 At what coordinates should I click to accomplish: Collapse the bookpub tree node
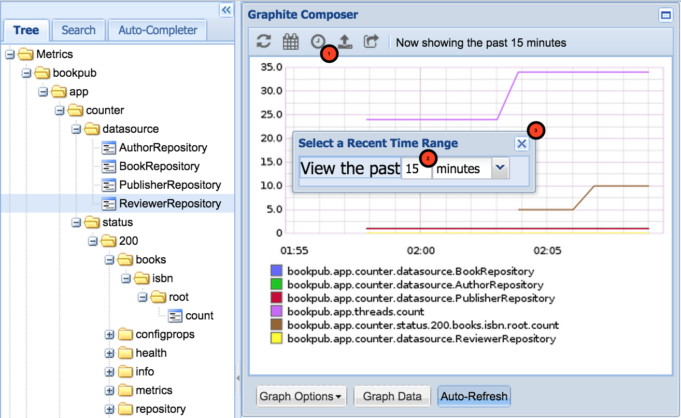click(x=26, y=73)
